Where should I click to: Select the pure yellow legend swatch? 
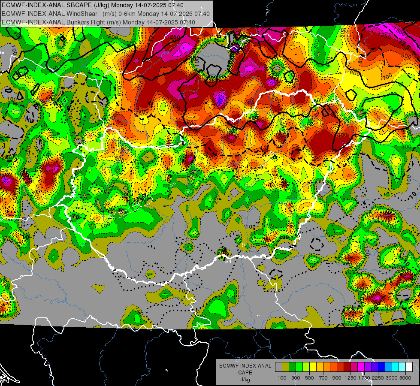[313, 367]
